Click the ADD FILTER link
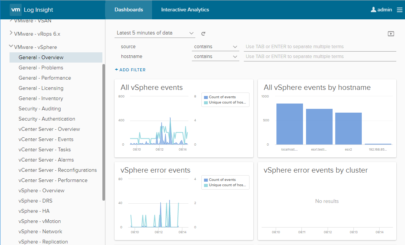Screen dimensions: 405x245 [x=130, y=70]
